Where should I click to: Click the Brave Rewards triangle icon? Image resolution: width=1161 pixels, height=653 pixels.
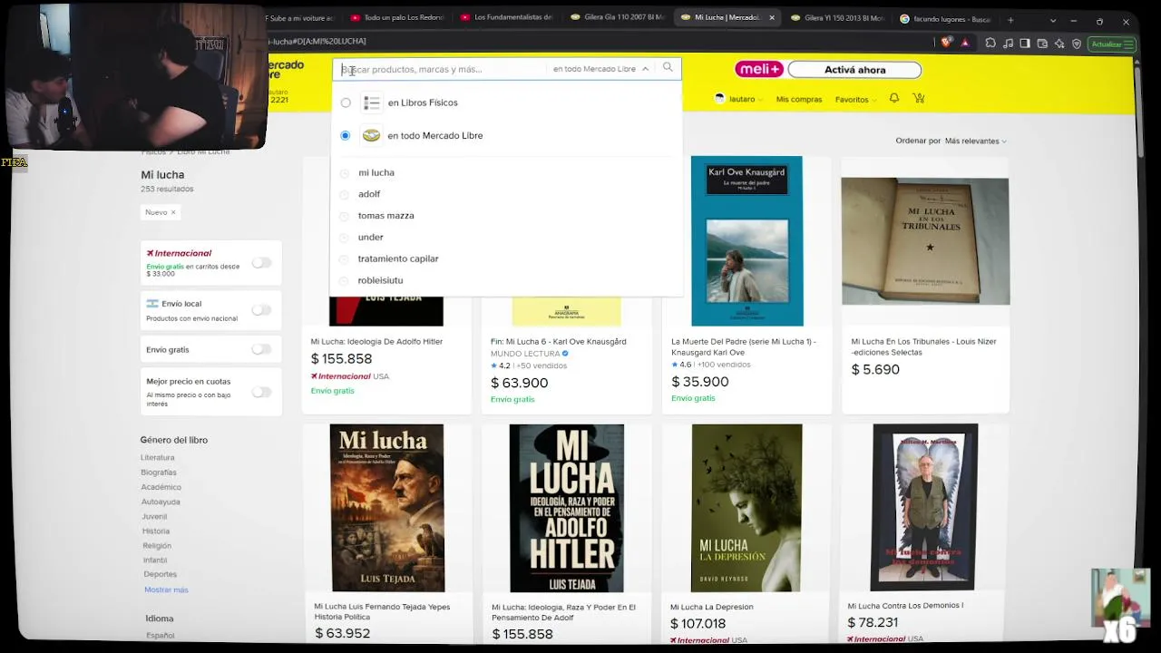[965, 43]
